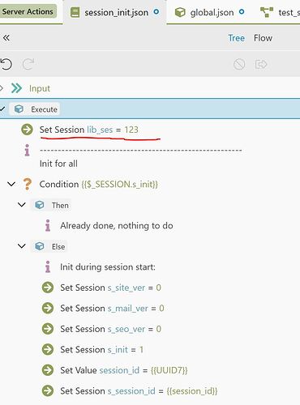The height and width of the screenshot is (405, 300).
Task: Click the redo arrow icon
Action: click(28, 64)
